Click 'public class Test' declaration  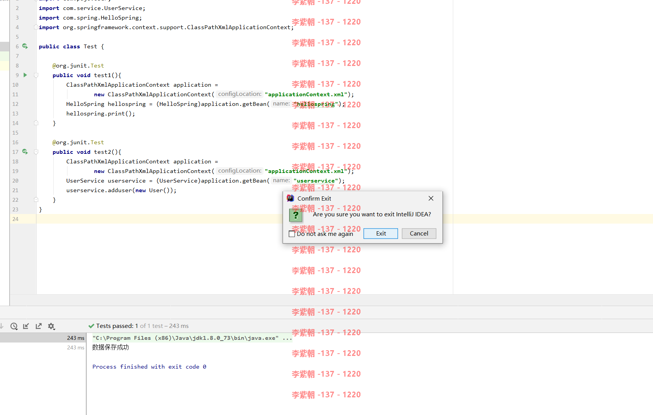click(68, 46)
